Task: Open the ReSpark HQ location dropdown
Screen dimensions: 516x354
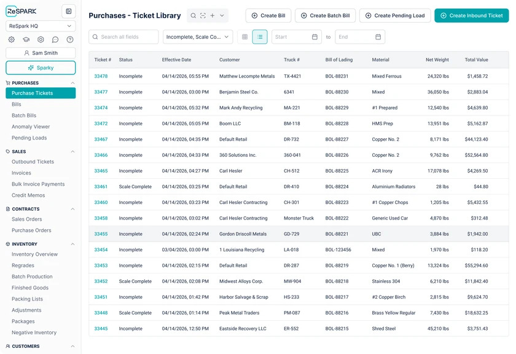Action: (x=41, y=26)
